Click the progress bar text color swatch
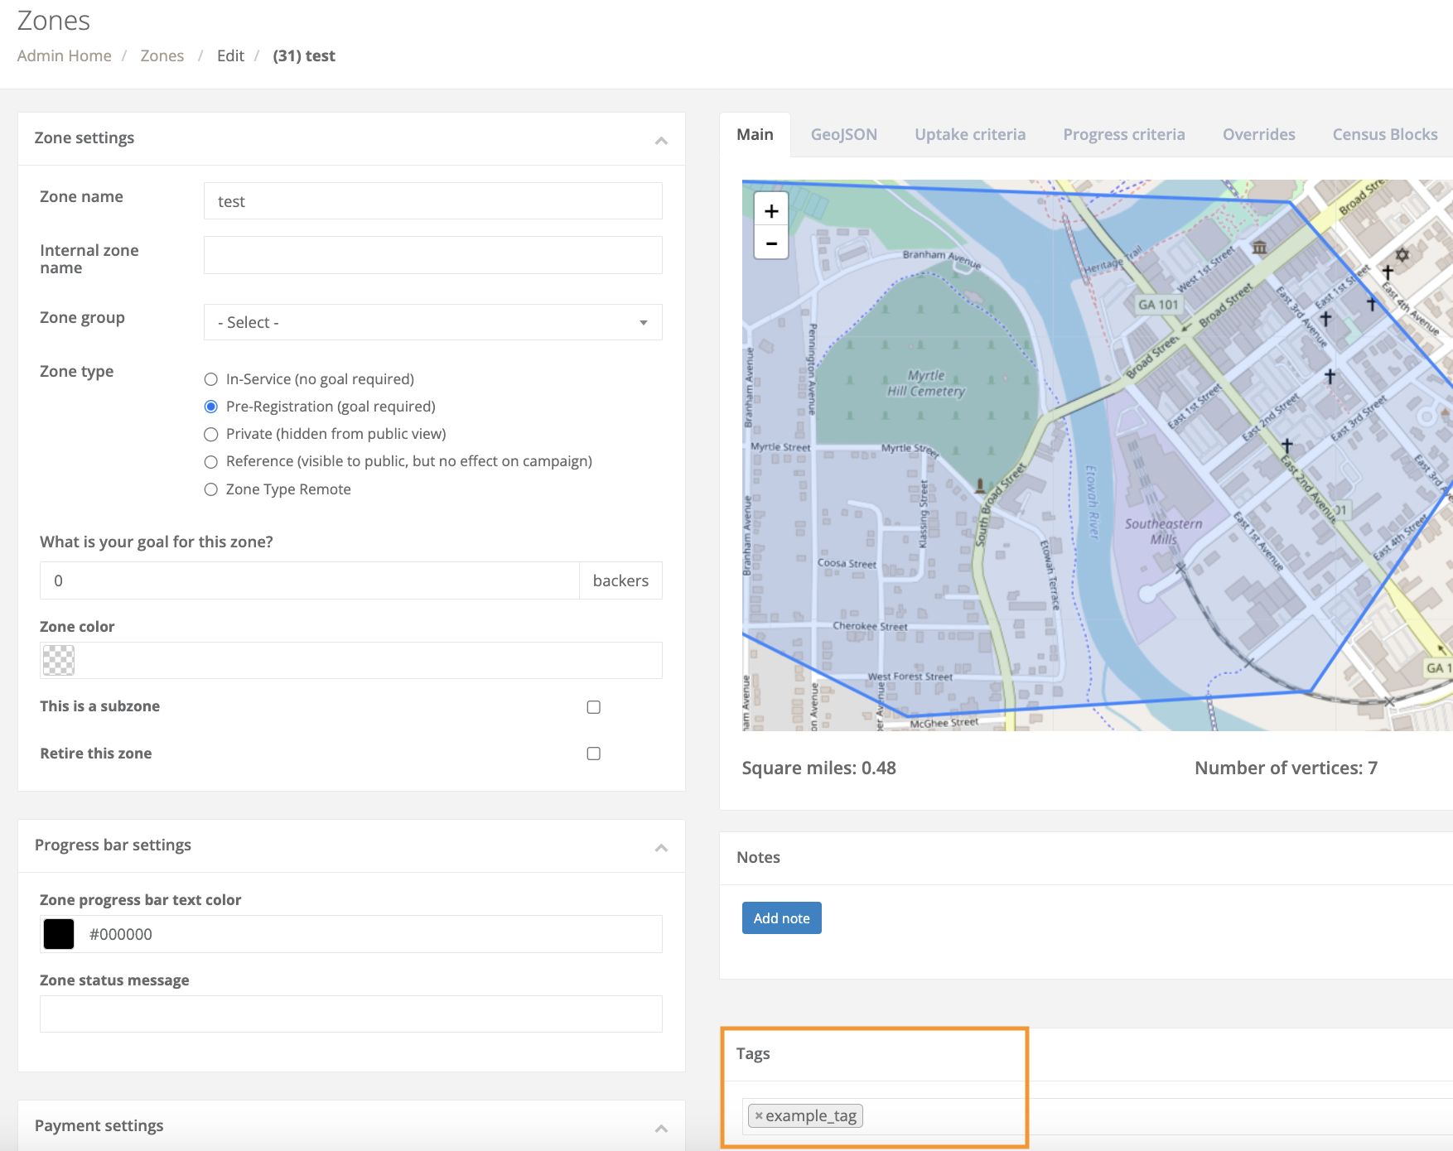 click(58, 933)
